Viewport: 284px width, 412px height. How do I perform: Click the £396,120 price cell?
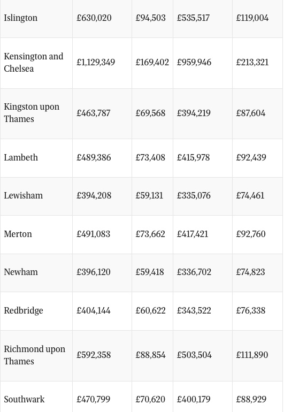93,272
